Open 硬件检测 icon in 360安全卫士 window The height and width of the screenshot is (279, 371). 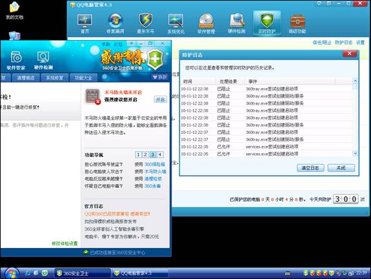tap(43, 61)
